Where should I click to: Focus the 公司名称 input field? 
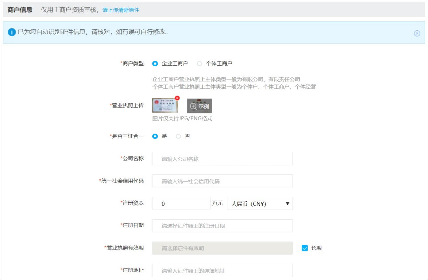coord(222,159)
